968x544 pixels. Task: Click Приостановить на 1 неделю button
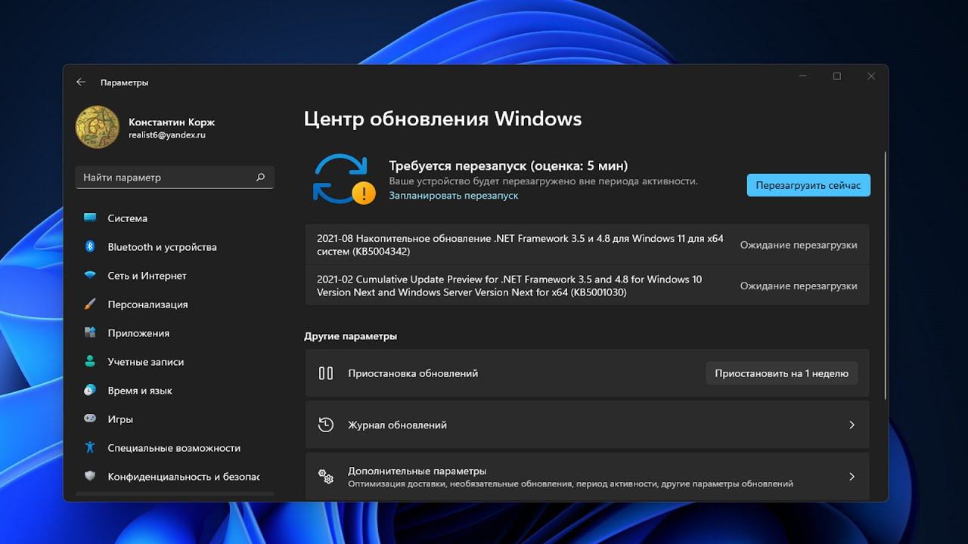point(781,373)
